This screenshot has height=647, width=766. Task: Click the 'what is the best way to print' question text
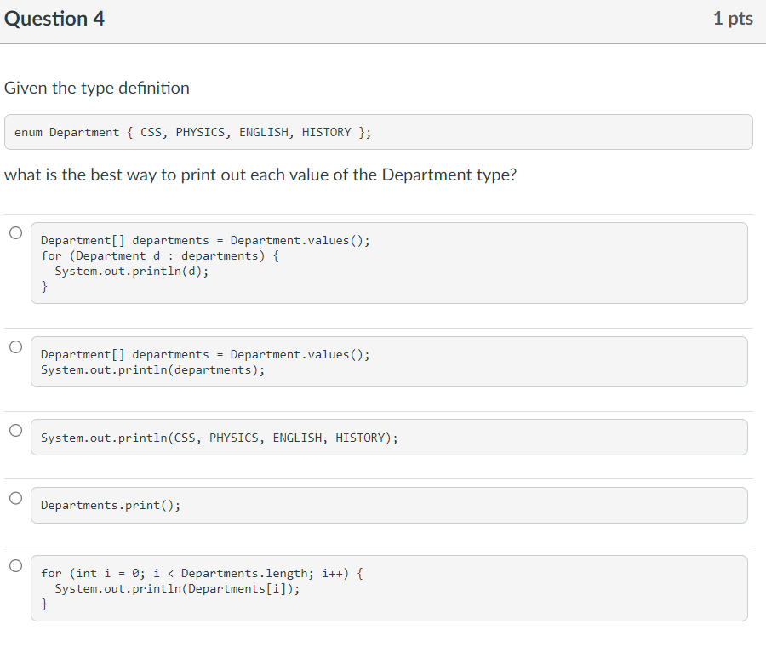click(x=260, y=175)
